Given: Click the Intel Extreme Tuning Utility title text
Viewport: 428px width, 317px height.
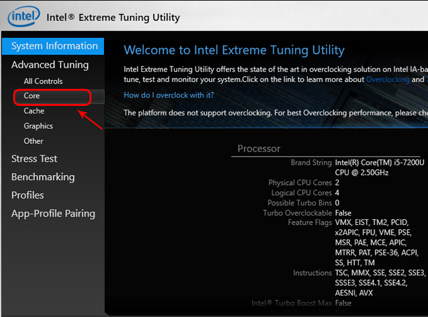Looking at the screenshot, I should [113, 18].
